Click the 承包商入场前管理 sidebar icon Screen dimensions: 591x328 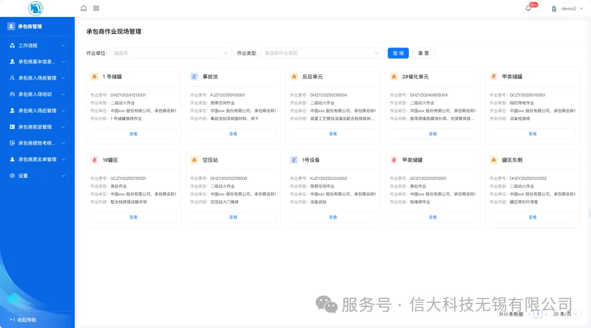point(12,78)
